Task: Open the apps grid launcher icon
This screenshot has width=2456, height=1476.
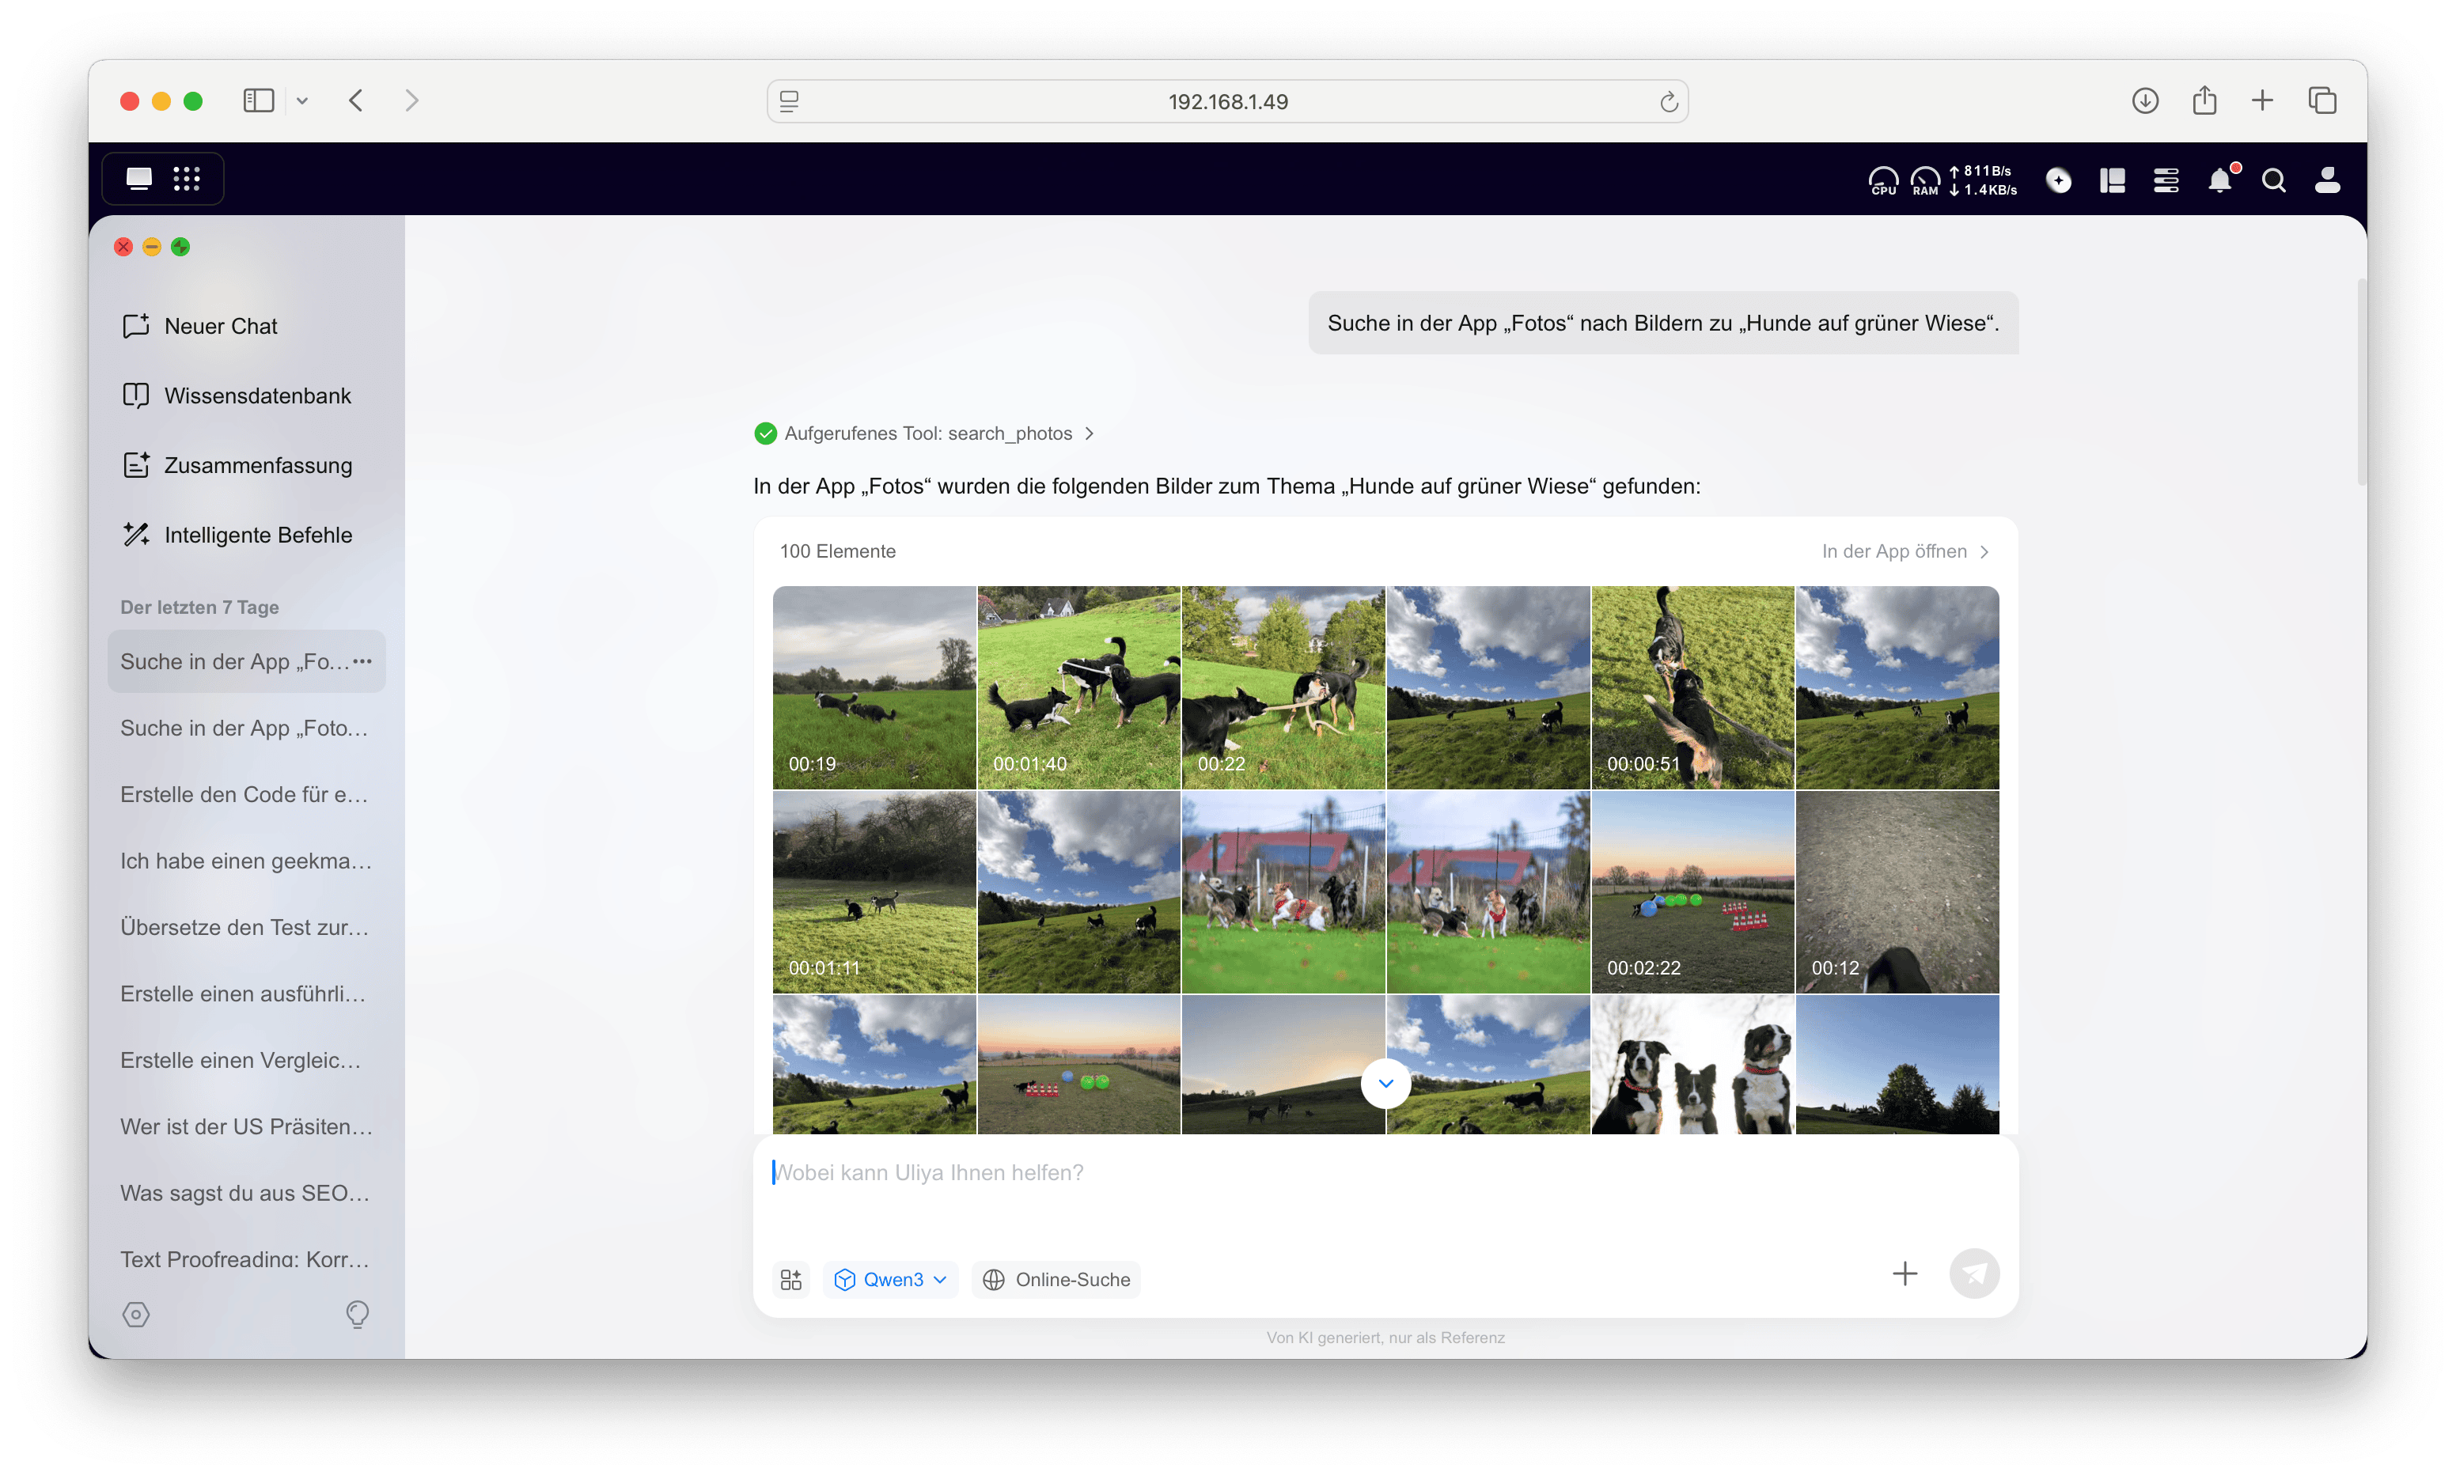Action: click(x=187, y=179)
